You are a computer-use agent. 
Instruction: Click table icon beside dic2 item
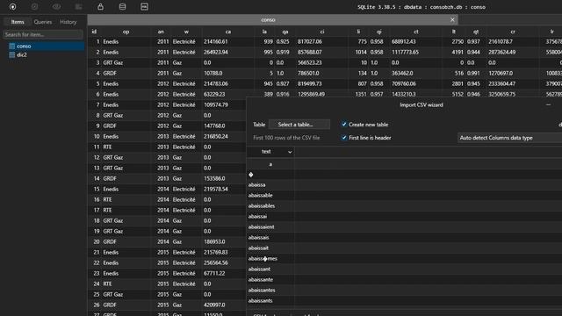[x=11, y=54]
